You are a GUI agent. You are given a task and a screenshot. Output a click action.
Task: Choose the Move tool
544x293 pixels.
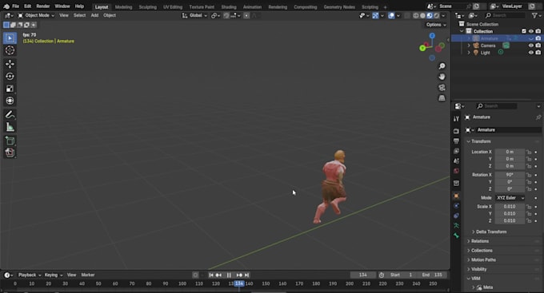pyautogui.click(x=10, y=64)
